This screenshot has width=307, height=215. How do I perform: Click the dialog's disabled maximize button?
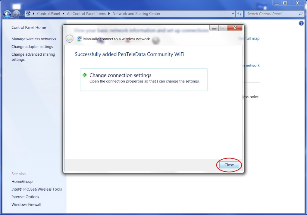(x=223, y=28)
